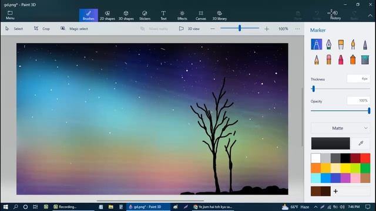Activate the Select tool
Screen dimensions: 376x211
click(14, 29)
